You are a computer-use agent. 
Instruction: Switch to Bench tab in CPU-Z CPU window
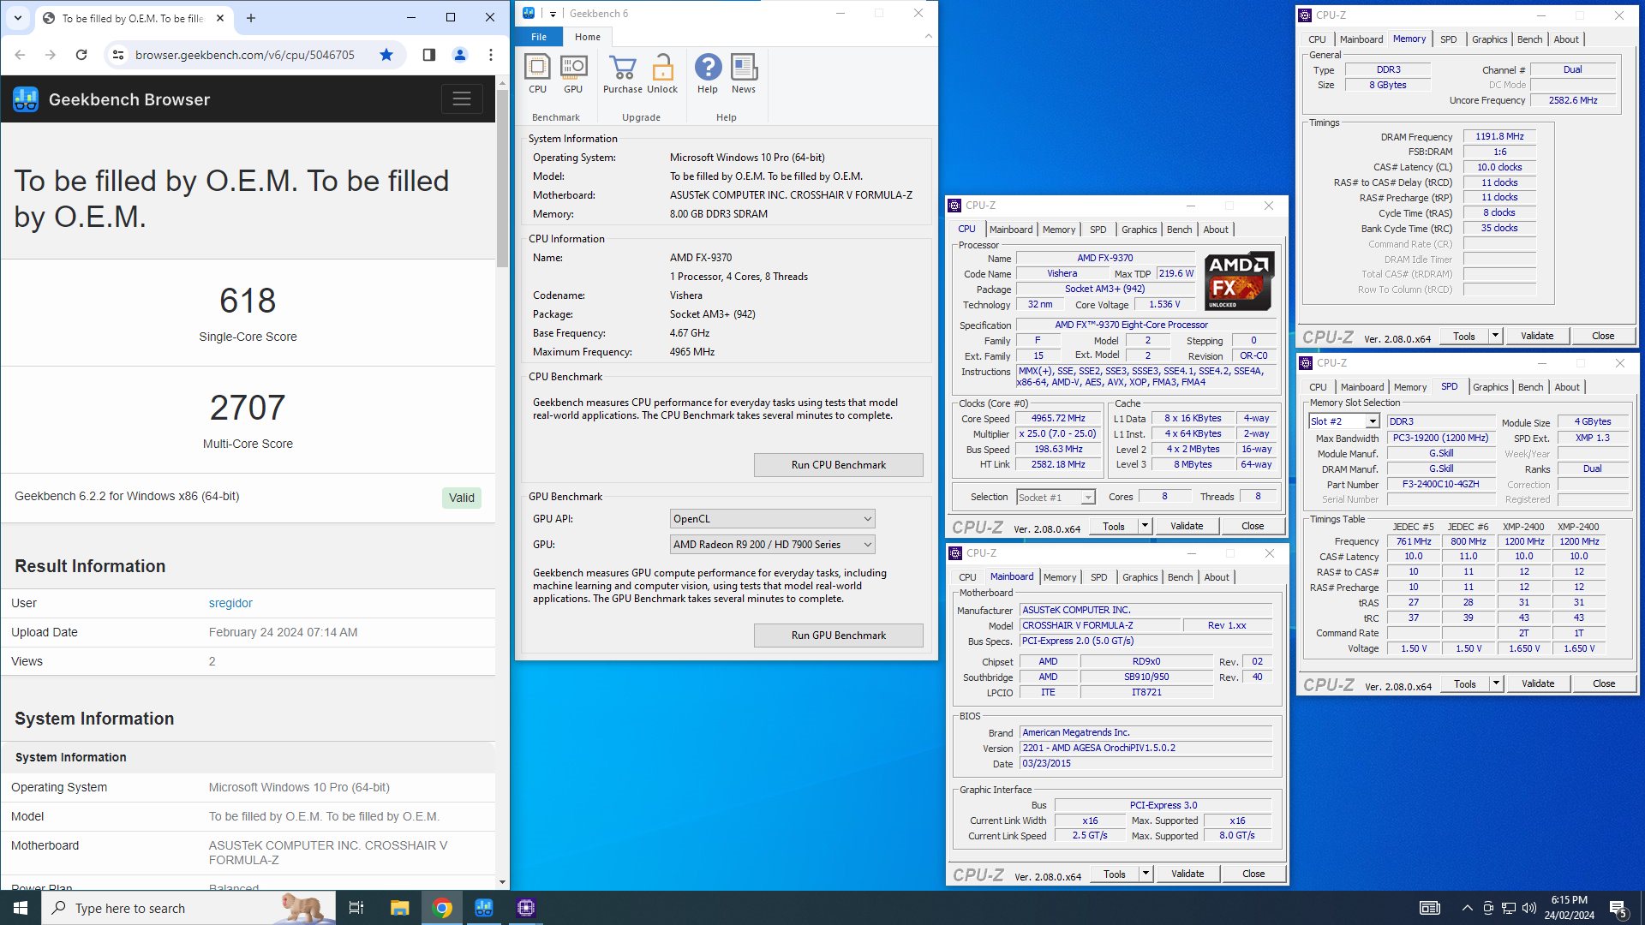pos(1179,230)
